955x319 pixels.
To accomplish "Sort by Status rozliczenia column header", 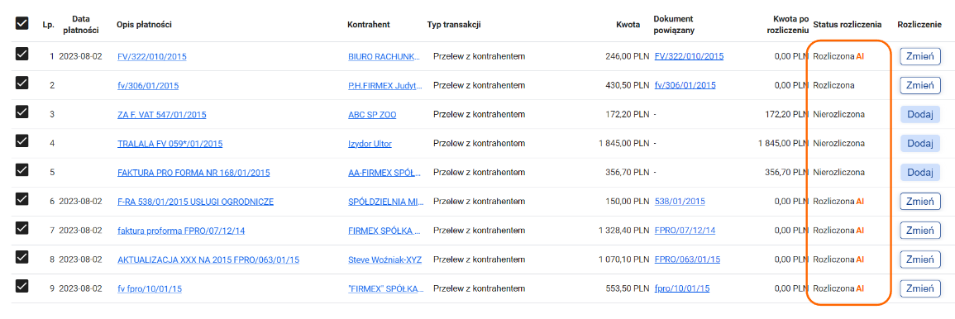I will point(848,25).
